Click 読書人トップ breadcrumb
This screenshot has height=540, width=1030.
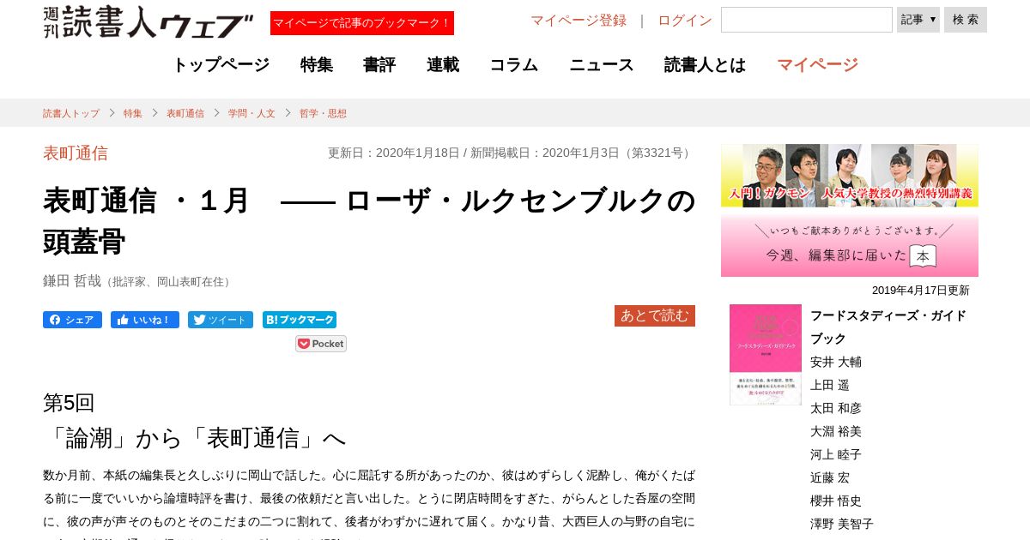(71, 113)
